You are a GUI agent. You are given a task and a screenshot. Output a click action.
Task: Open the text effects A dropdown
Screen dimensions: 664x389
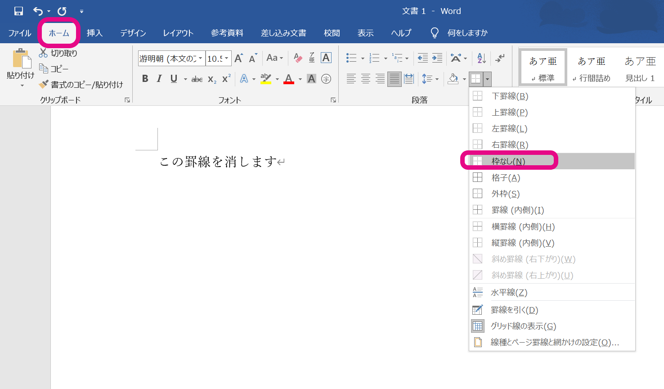pyautogui.click(x=254, y=79)
